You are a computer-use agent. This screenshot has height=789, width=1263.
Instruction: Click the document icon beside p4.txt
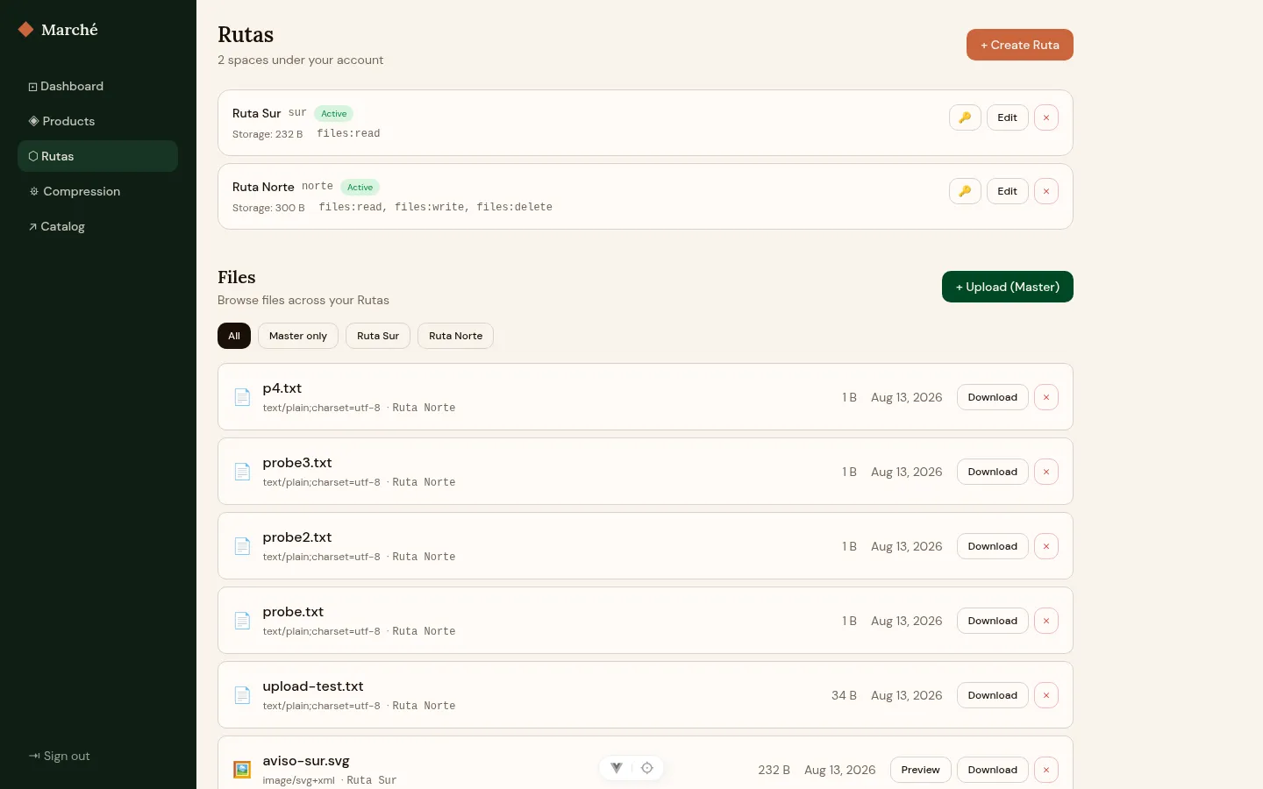coord(242,397)
